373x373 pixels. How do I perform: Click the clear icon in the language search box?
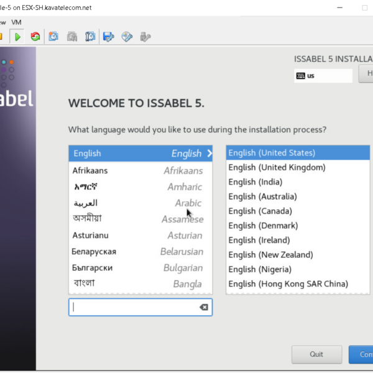point(203,307)
